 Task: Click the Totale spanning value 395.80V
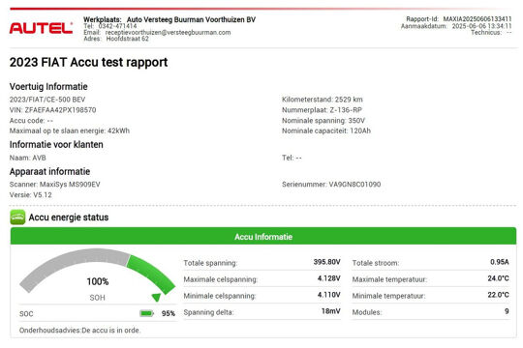(326, 262)
